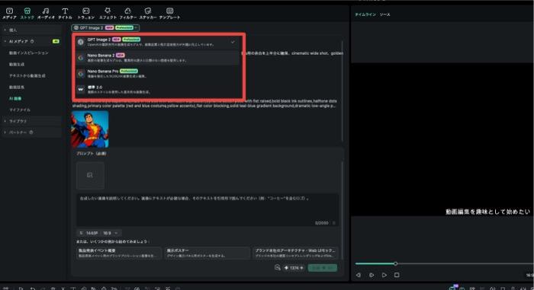Use the 製品発表イベント概要 example prompt
This screenshot has width=534, height=290.
click(x=119, y=253)
